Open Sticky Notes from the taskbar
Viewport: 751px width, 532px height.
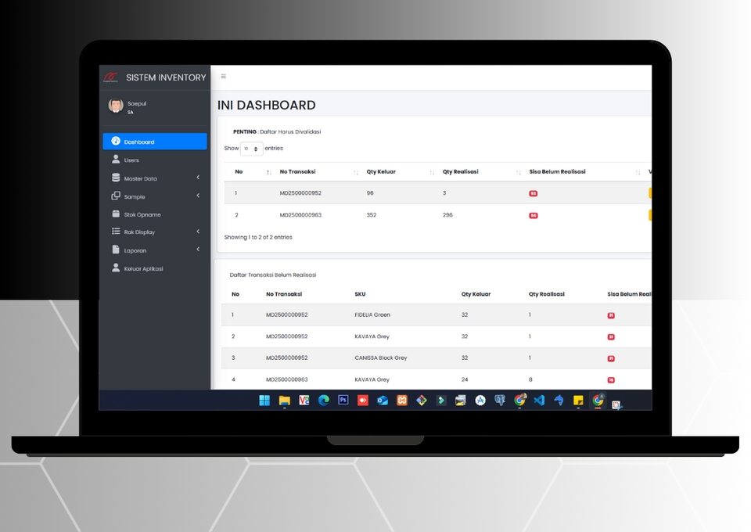click(x=578, y=400)
